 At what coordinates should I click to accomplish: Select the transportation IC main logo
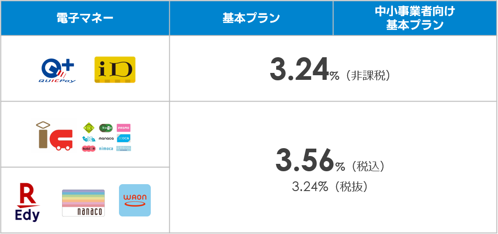click(x=54, y=136)
